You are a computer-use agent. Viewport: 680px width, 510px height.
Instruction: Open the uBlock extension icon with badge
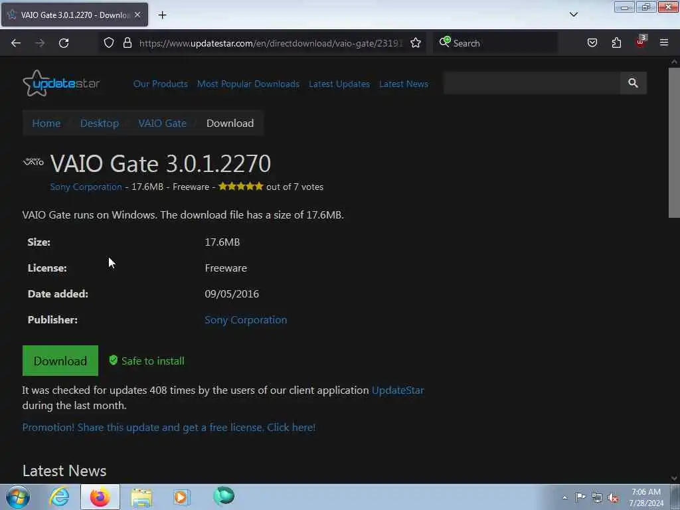[641, 42]
